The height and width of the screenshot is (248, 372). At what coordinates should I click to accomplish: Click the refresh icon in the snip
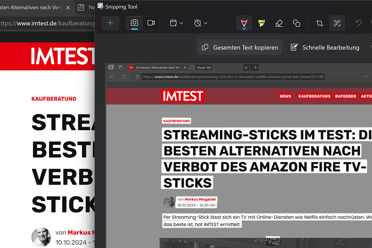click(x=124, y=77)
